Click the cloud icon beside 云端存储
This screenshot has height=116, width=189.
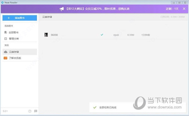pyautogui.click(x=6, y=52)
